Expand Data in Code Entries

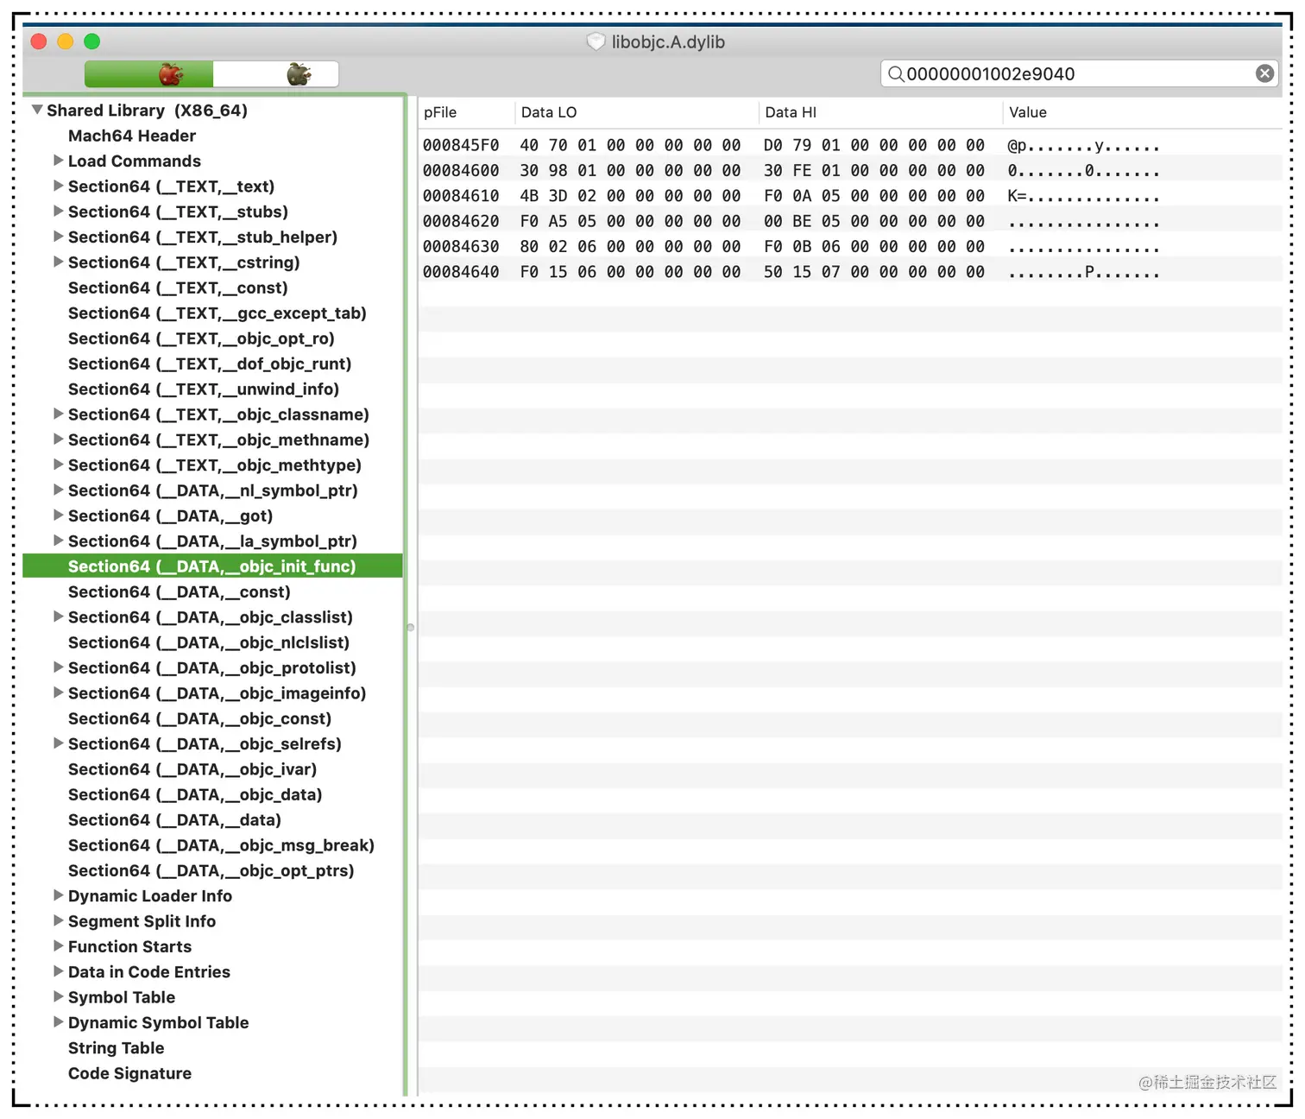tap(58, 971)
